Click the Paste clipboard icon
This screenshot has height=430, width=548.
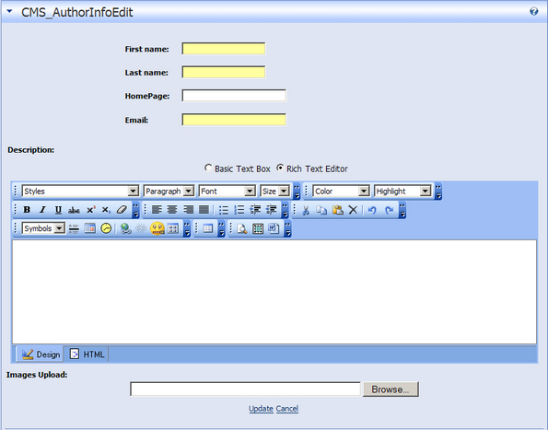coord(337,210)
